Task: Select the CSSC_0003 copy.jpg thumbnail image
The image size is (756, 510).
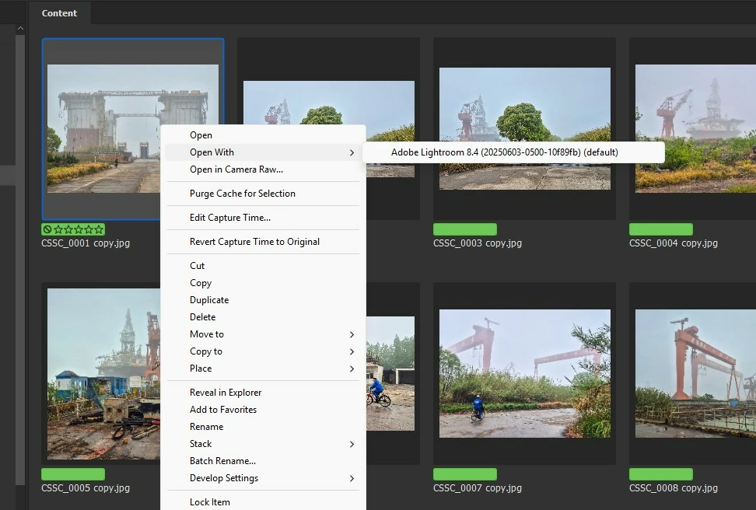Action: pyautogui.click(x=524, y=128)
